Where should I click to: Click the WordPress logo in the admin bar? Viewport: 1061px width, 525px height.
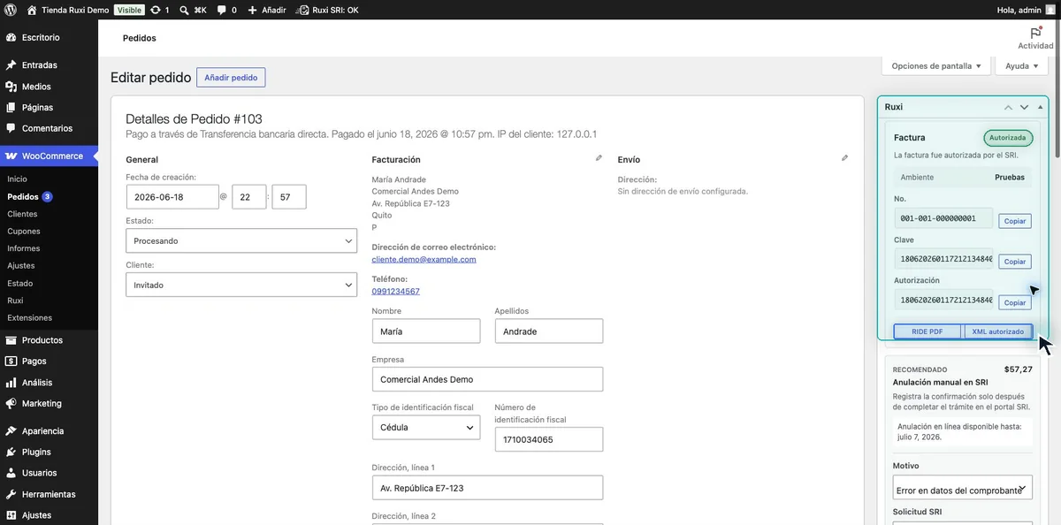click(11, 10)
